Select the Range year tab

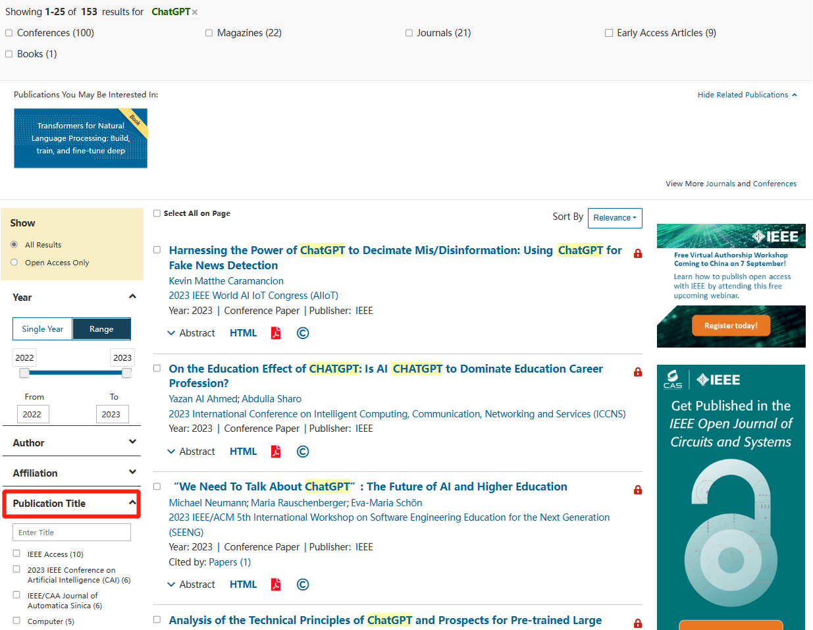(101, 329)
